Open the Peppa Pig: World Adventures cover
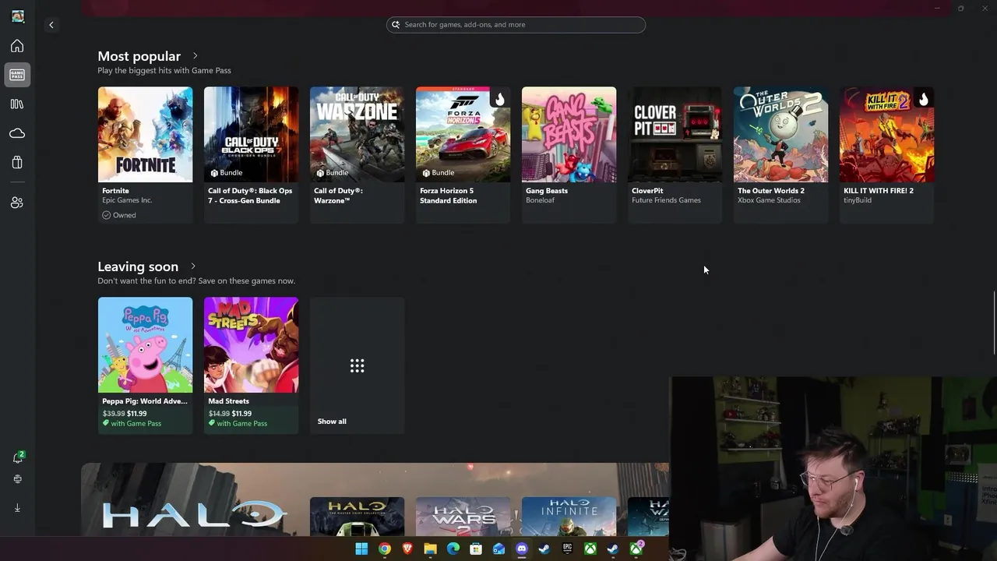The width and height of the screenshot is (997, 561). click(145, 344)
